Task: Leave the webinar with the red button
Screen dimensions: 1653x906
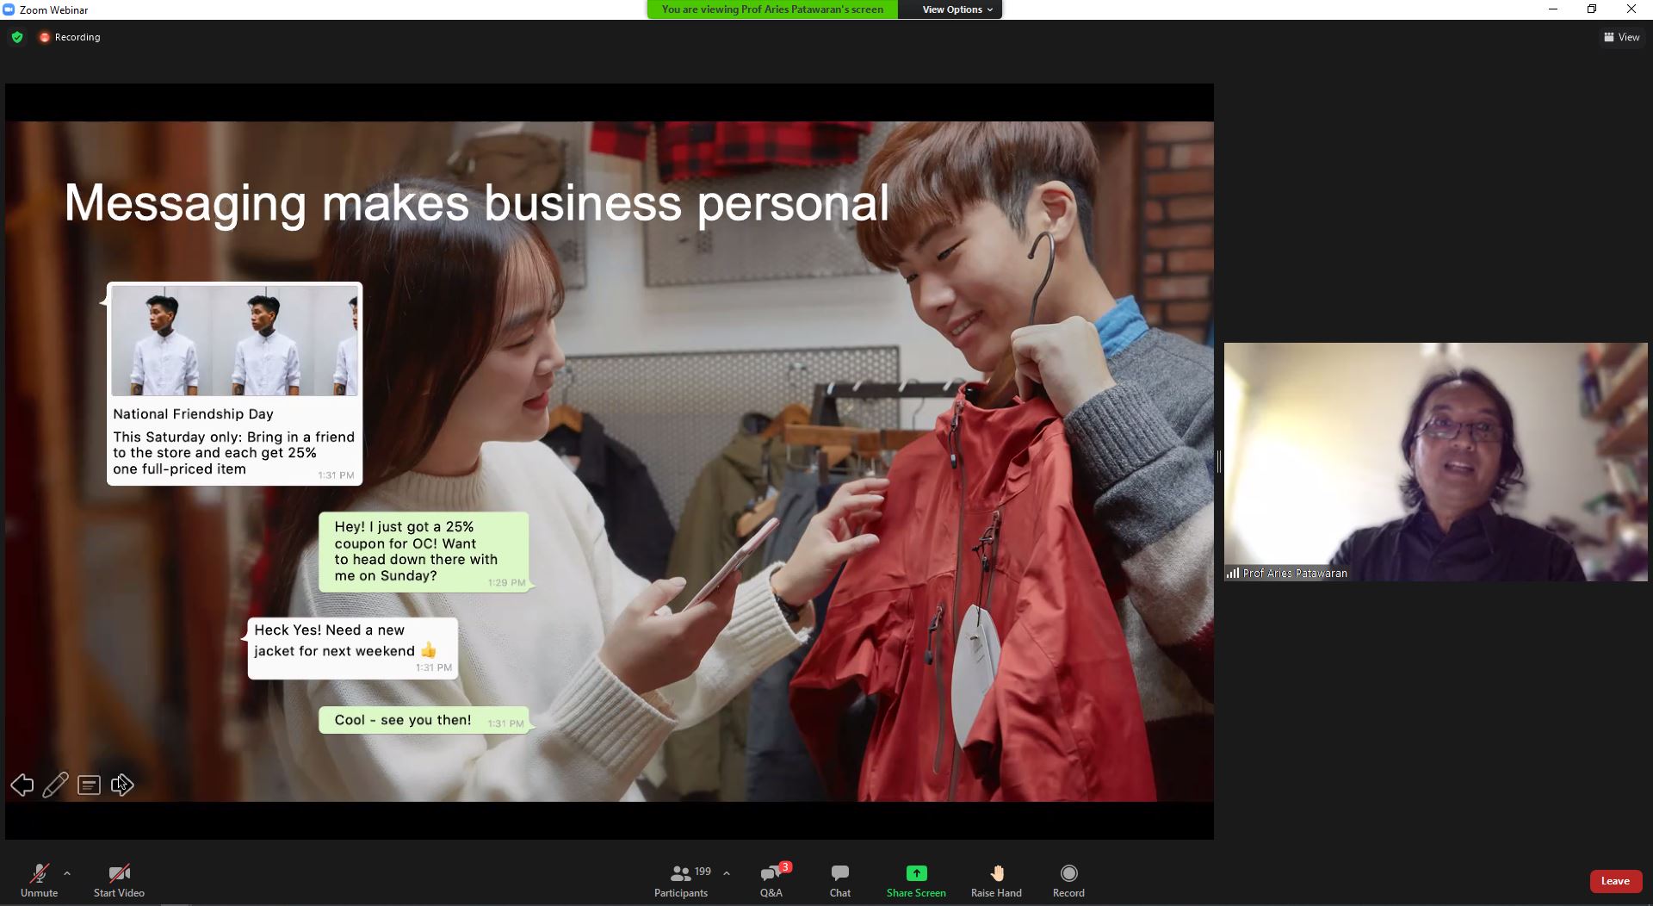Action: (x=1615, y=881)
